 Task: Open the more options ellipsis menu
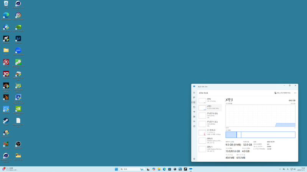click(x=295, y=93)
